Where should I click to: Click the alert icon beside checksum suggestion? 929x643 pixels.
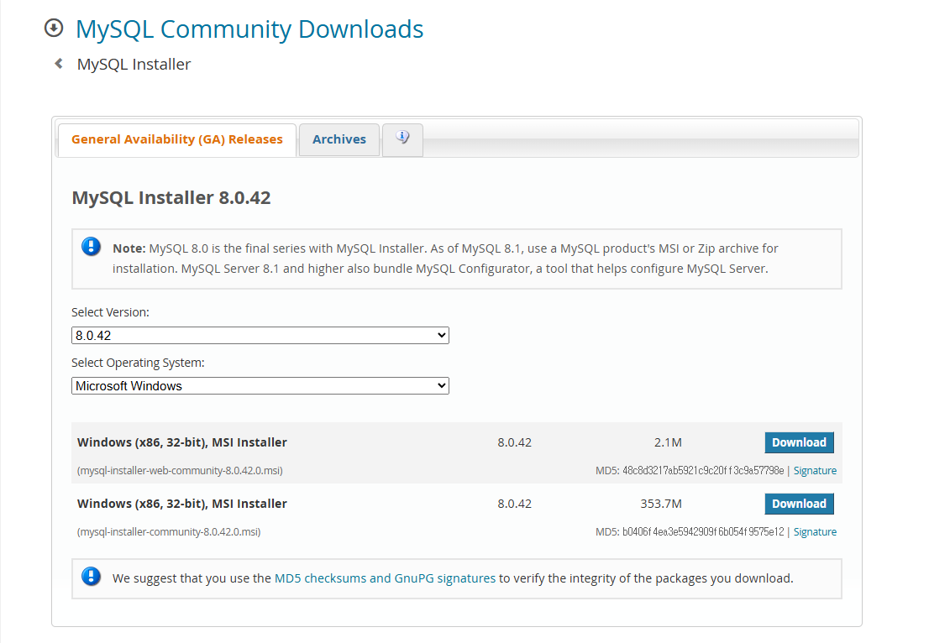pos(92,576)
